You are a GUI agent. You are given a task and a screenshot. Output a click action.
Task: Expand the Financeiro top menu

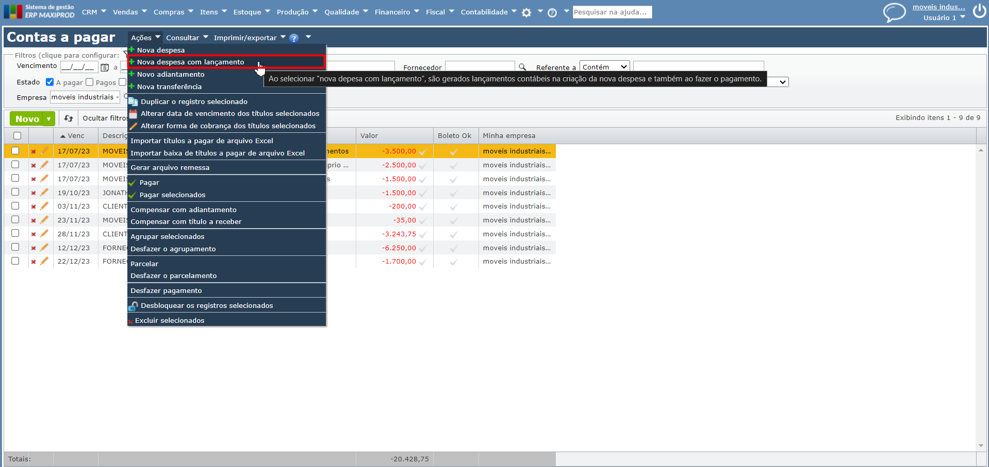pos(397,12)
